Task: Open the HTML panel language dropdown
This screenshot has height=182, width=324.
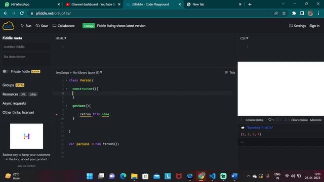Action: pos(61,38)
